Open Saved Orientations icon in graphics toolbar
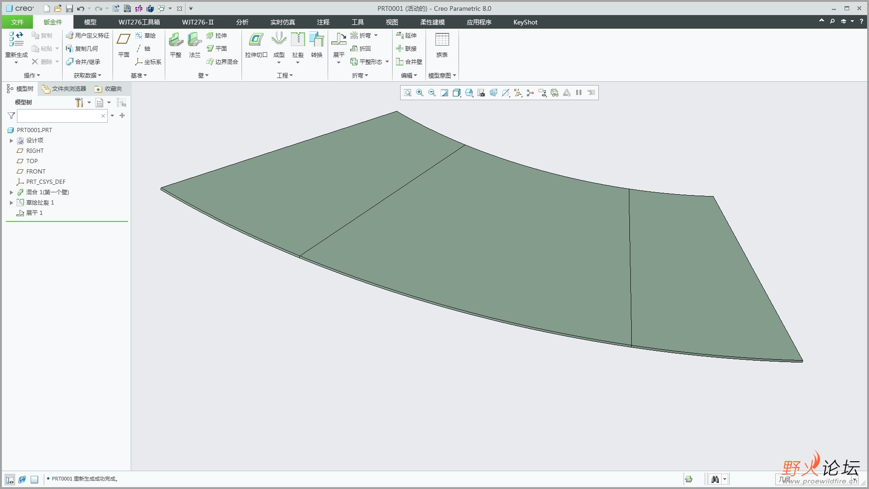Image resolution: width=869 pixels, height=489 pixels. click(469, 93)
